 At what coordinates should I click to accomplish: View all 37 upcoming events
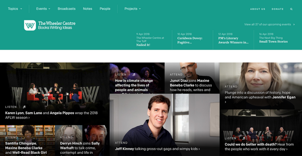coord(269,25)
